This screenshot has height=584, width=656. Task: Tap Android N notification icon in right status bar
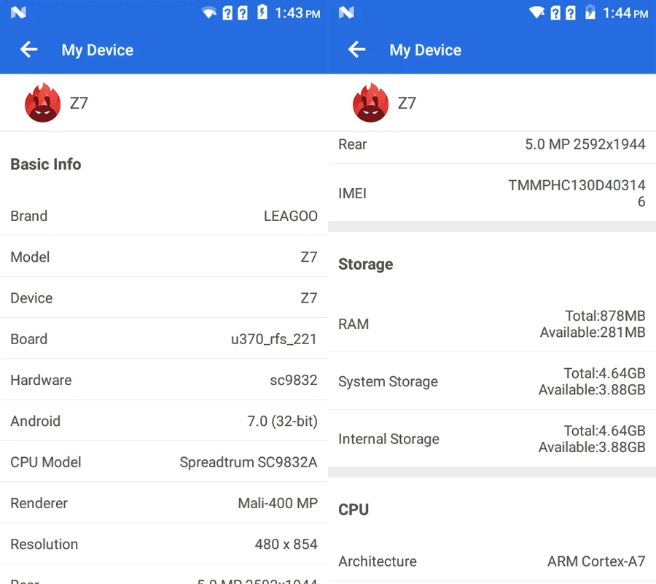pos(346,12)
